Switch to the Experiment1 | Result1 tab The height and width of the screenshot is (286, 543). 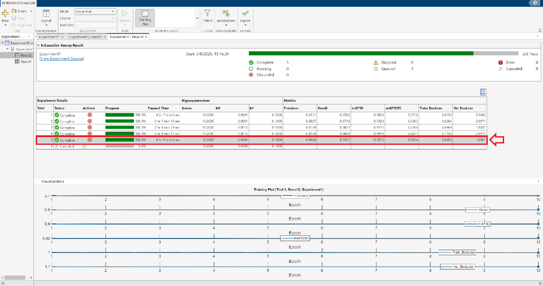(86, 37)
